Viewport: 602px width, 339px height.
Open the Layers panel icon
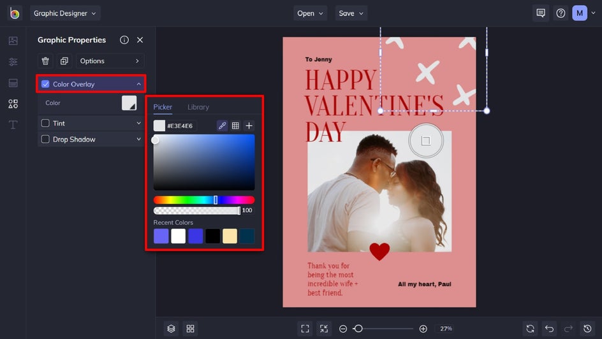(x=172, y=329)
